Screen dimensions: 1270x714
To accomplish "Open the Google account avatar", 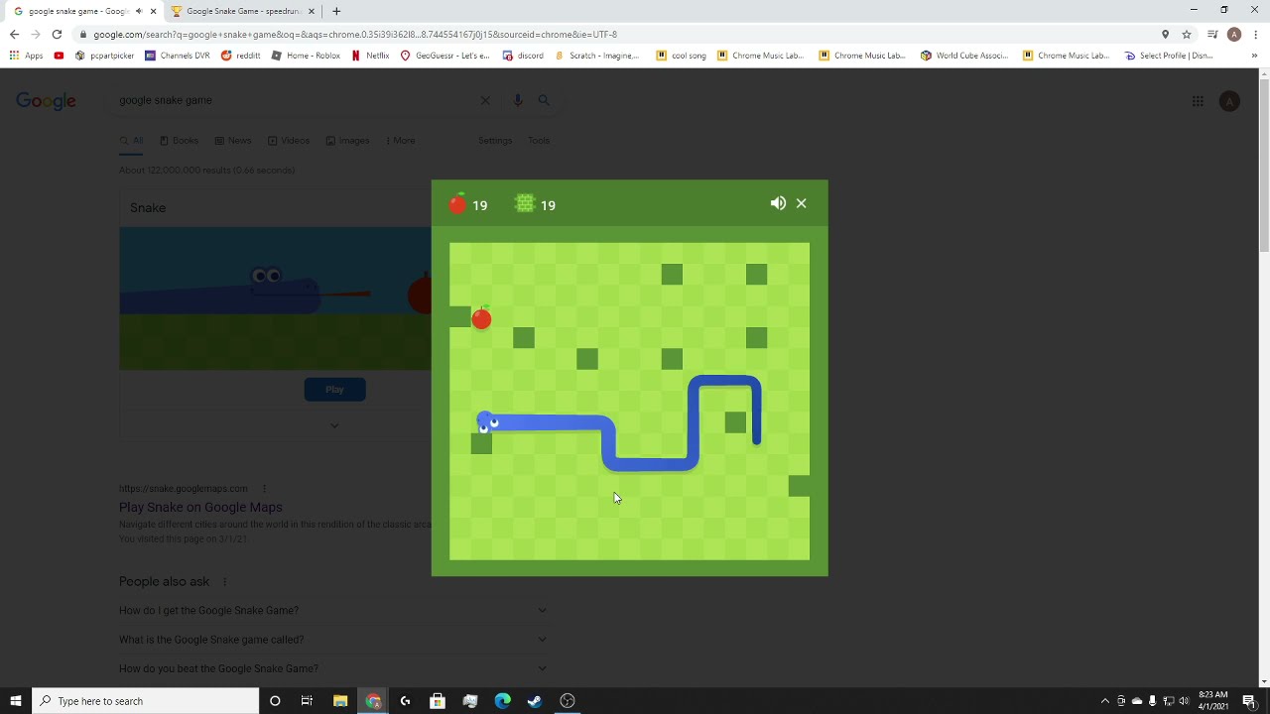I will (1229, 101).
